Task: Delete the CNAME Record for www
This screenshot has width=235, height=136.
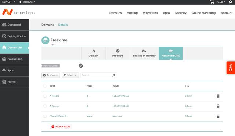Action: tap(218, 116)
